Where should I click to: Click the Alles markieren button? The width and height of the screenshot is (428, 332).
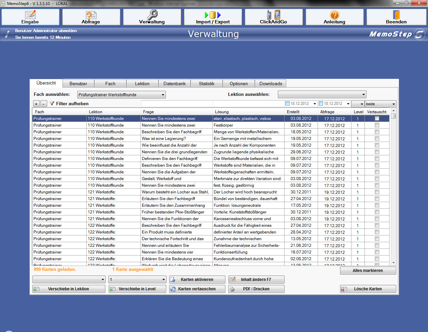tap(367, 271)
